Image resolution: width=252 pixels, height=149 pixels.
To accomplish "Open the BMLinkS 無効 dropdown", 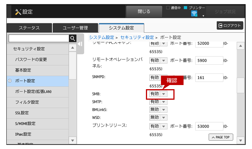I will 158,109.
